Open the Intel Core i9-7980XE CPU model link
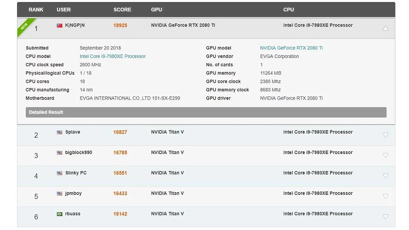 [112, 56]
